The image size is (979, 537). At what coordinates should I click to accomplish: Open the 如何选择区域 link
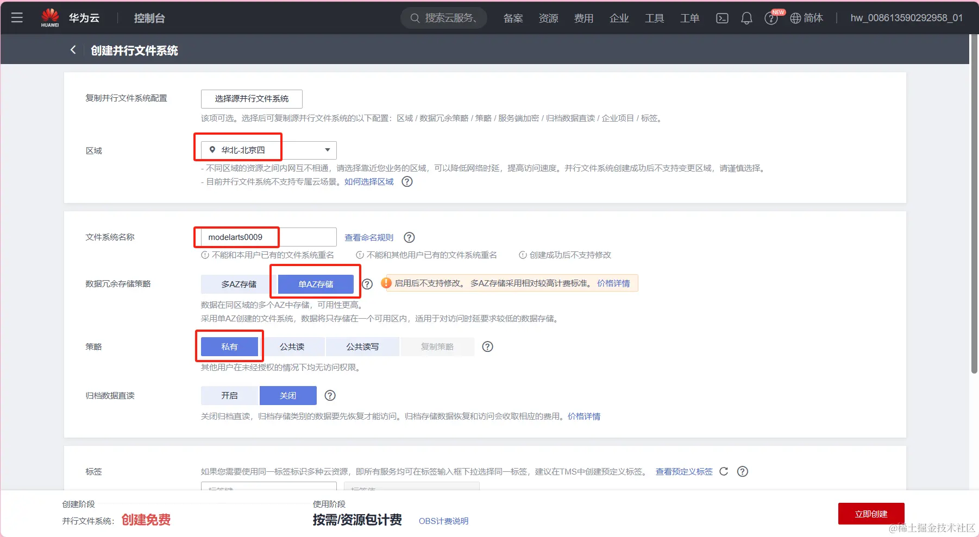[x=369, y=181]
